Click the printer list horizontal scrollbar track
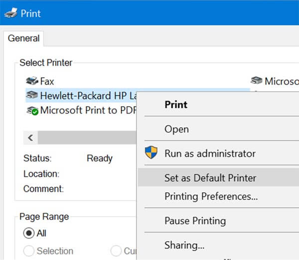 87,137
